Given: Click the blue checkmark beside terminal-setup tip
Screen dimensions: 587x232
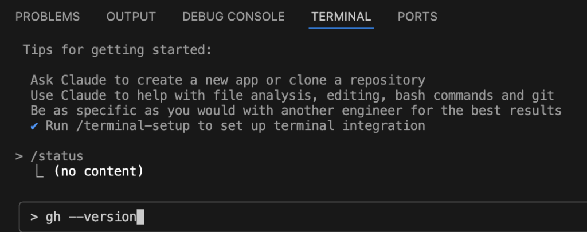Looking at the screenshot, I should point(34,125).
